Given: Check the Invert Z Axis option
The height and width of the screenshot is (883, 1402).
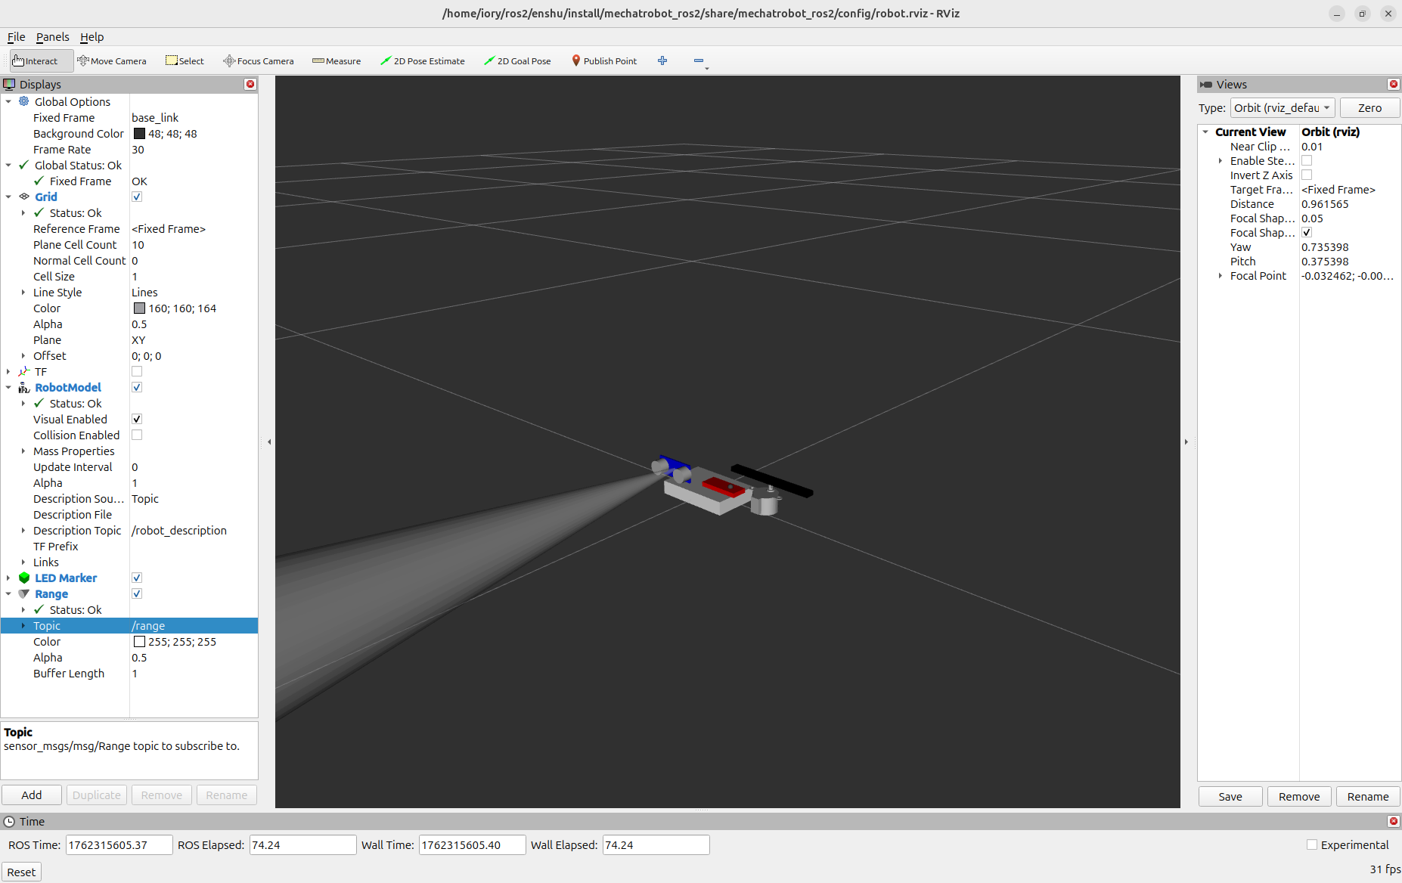Looking at the screenshot, I should pyautogui.click(x=1307, y=175).
